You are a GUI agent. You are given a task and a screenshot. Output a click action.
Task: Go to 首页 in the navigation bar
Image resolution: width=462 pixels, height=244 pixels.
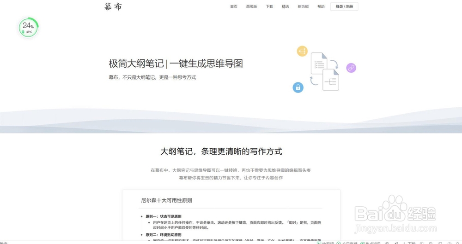click(234, 6)
